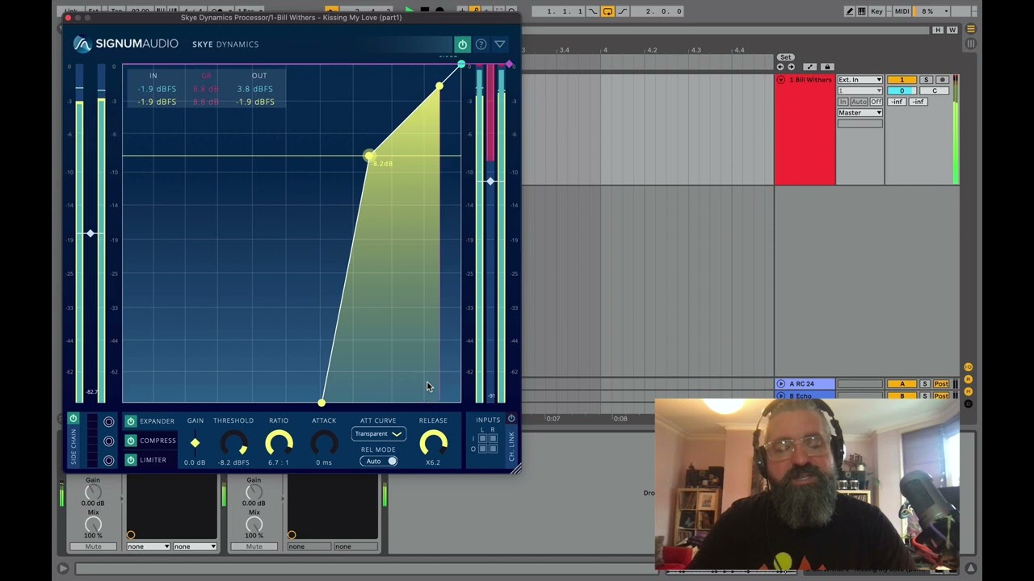
Task: Collapse the Bill Withers track fold arrow
Action: click(780, 80)
